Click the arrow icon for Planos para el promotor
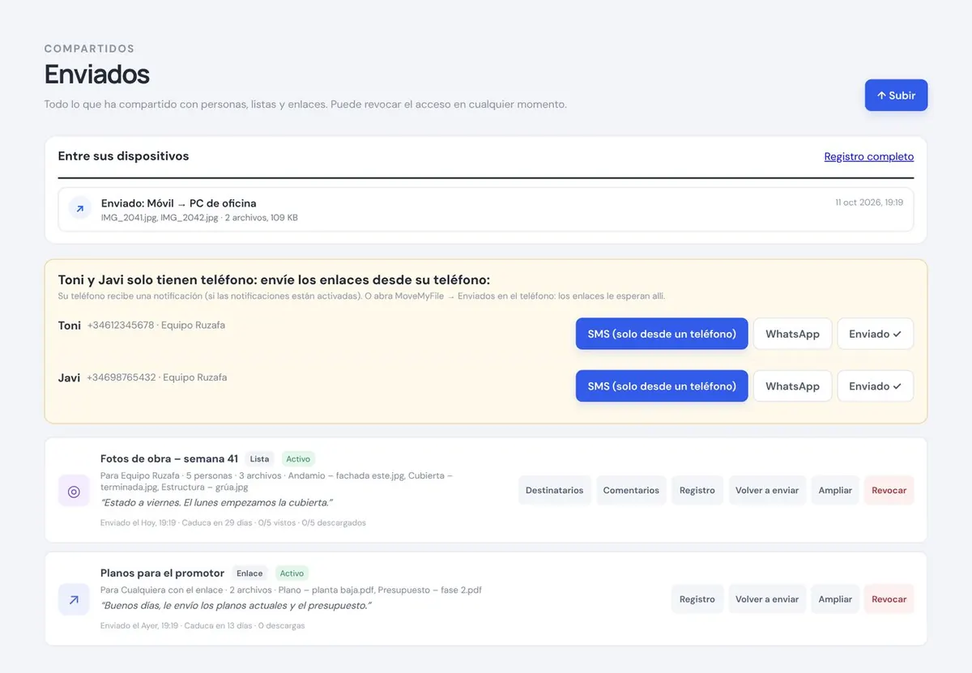Screen dimensions: 972x673 (x=74, y=599)
